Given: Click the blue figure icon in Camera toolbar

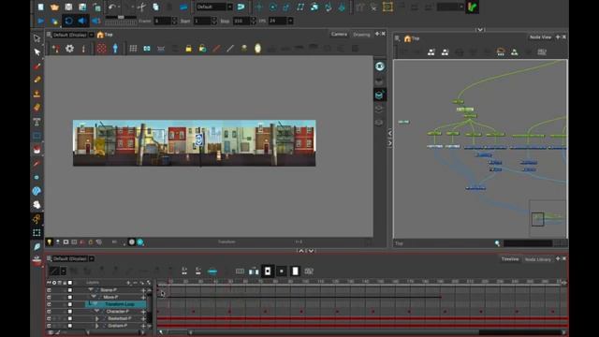Looking at the screenshot, I should tap(115, 49).
